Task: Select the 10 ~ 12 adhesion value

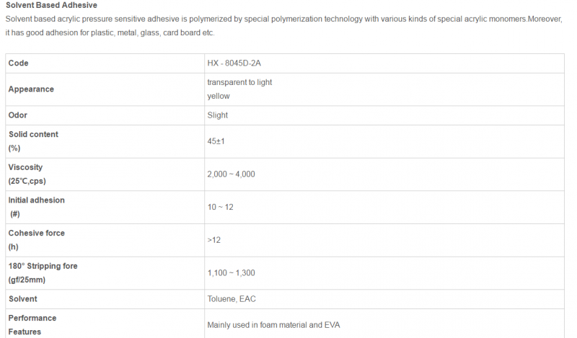Action: pos(221,207)
